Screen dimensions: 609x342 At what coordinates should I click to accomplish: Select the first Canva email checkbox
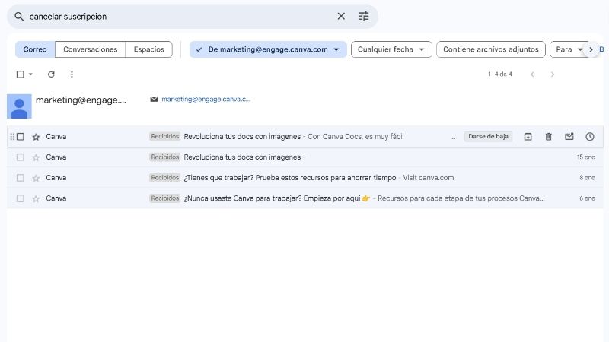point(21,137)
